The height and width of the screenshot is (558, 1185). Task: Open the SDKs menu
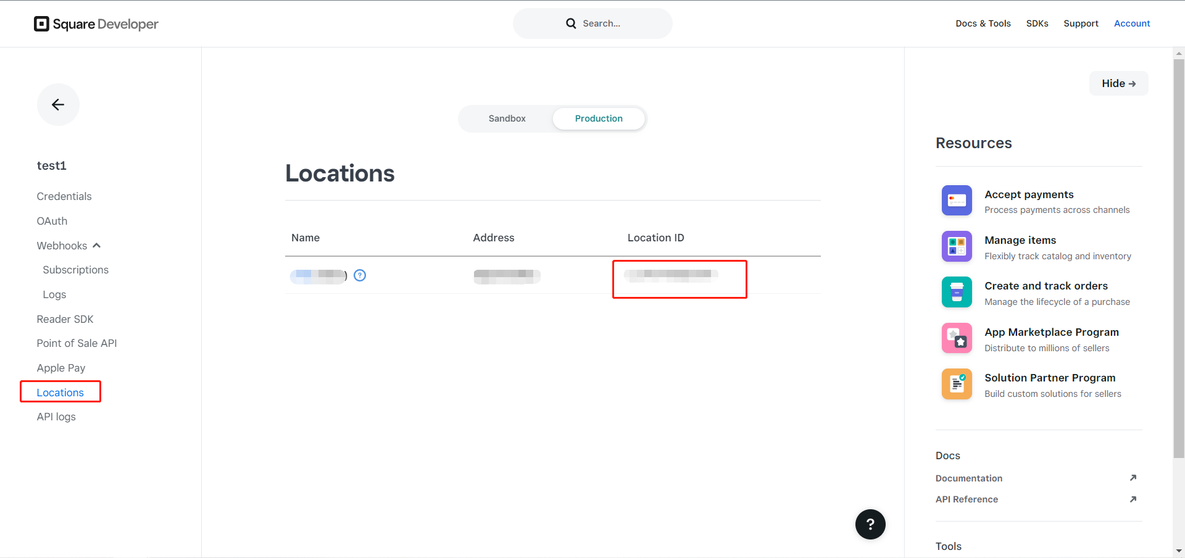coord(1037,23)
